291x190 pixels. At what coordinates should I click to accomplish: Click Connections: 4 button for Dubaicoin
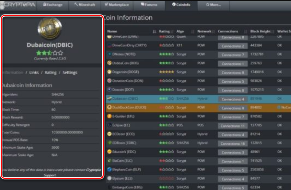click(x=233, y=99)
